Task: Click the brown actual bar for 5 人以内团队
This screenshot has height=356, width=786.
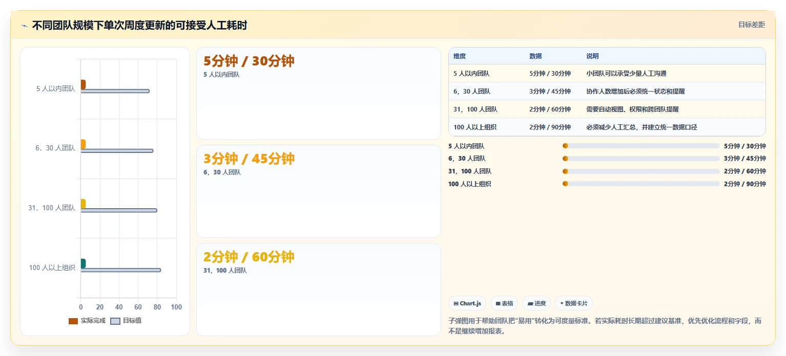Action: pos(83,84)
